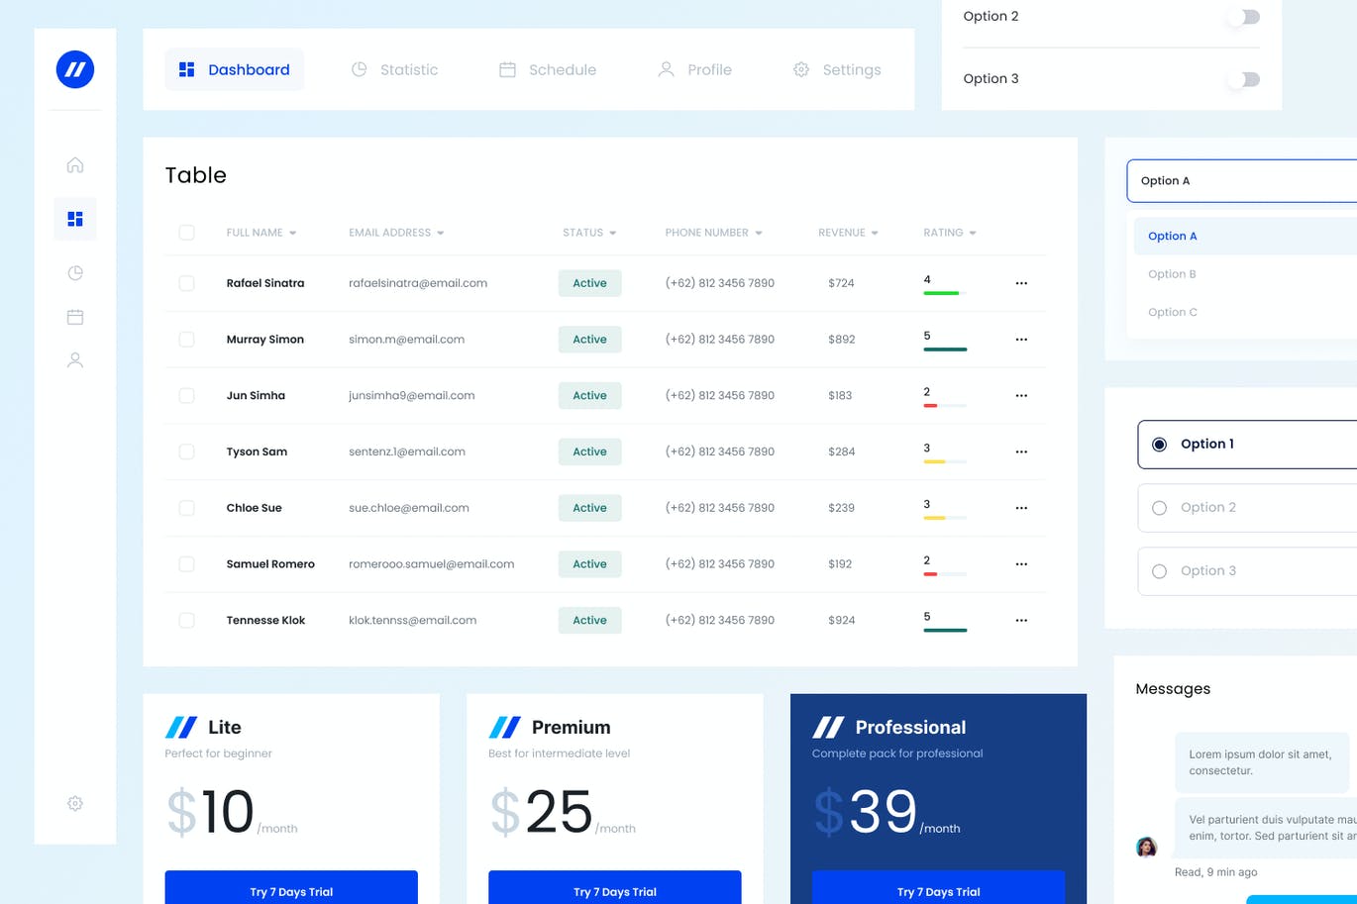Click the Lite plan logo icon
The height and width of the screenshot is (904, 1357).
(181, 728)
